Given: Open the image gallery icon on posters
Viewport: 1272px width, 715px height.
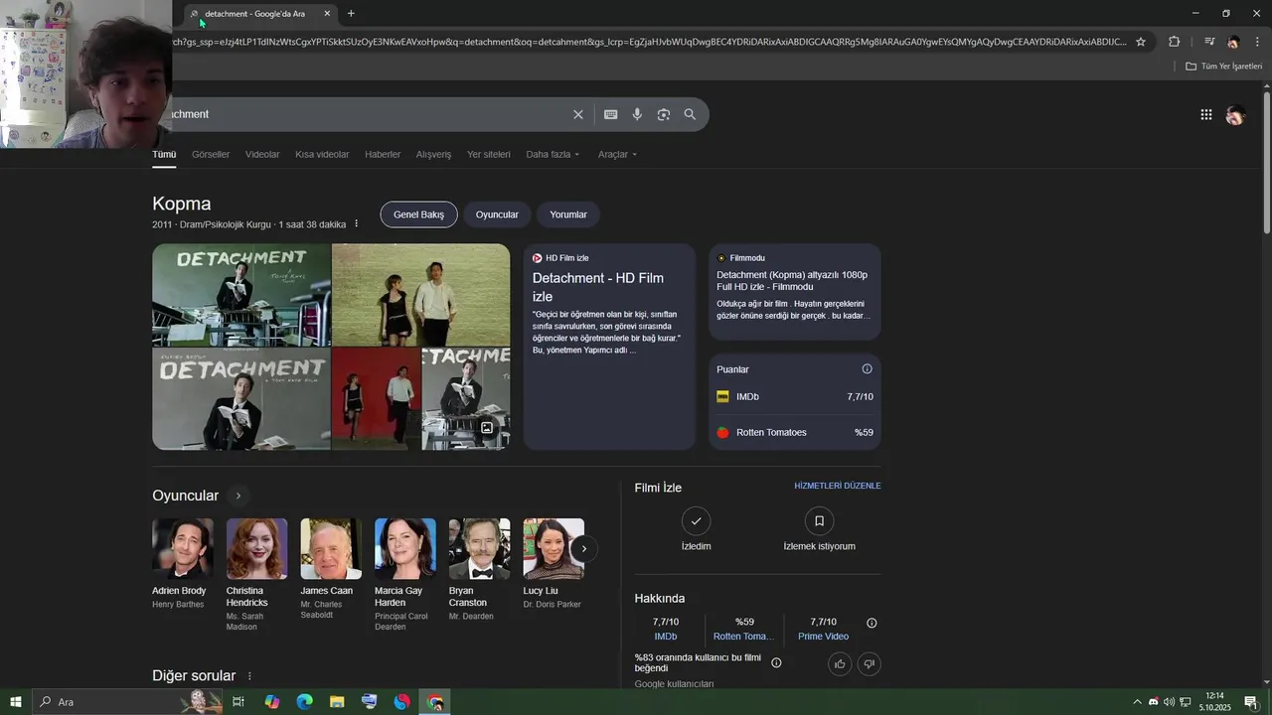Looking at the screenshot, I should [487, 428].
